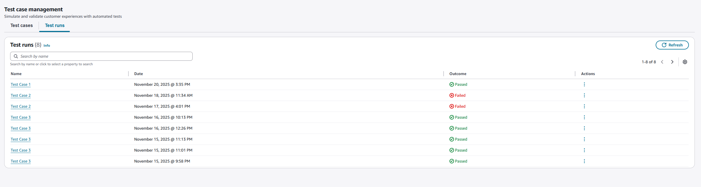Open table preferences gear icon
This screenshot has width=701, height=187.
click(685, 62)
